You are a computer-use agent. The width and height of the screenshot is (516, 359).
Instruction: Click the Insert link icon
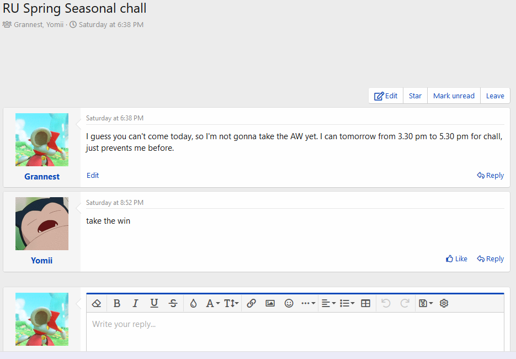[x=252, y=303]
